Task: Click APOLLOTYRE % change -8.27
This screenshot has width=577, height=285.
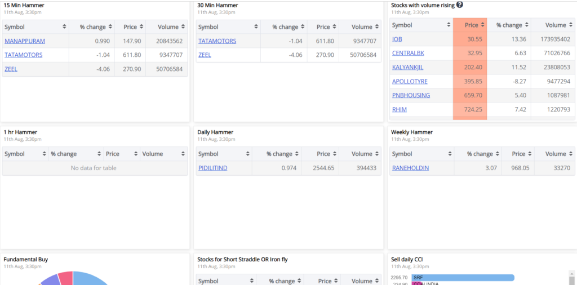Action: pos(519,81)
